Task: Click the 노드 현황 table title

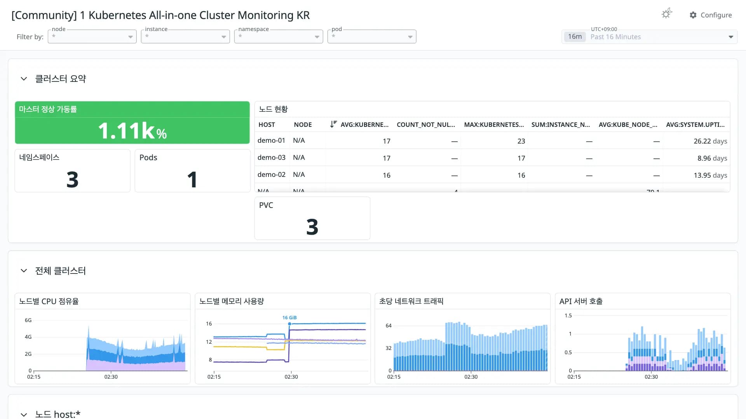Action: [273, 109]
